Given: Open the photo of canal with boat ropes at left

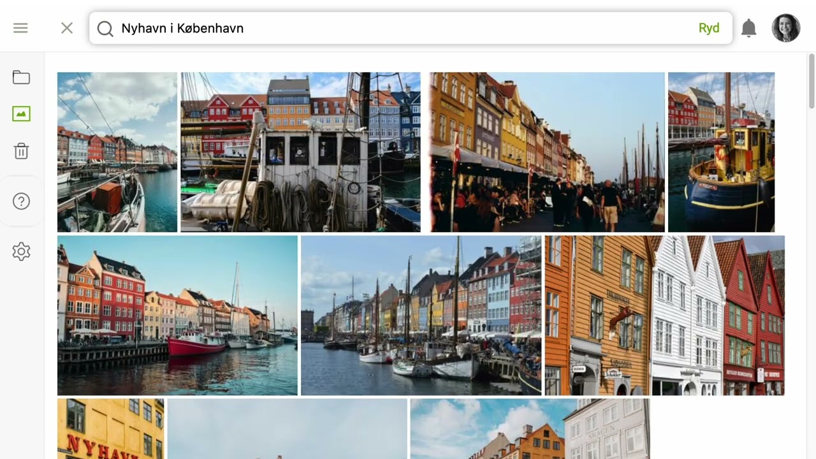Looking at the screenshot, I should 117,152.
